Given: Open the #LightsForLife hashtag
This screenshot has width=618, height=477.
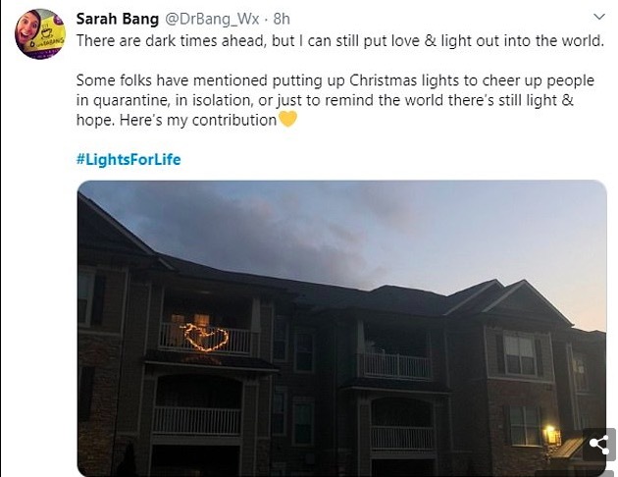Looking at the screenshot, I should pos(129,159).
